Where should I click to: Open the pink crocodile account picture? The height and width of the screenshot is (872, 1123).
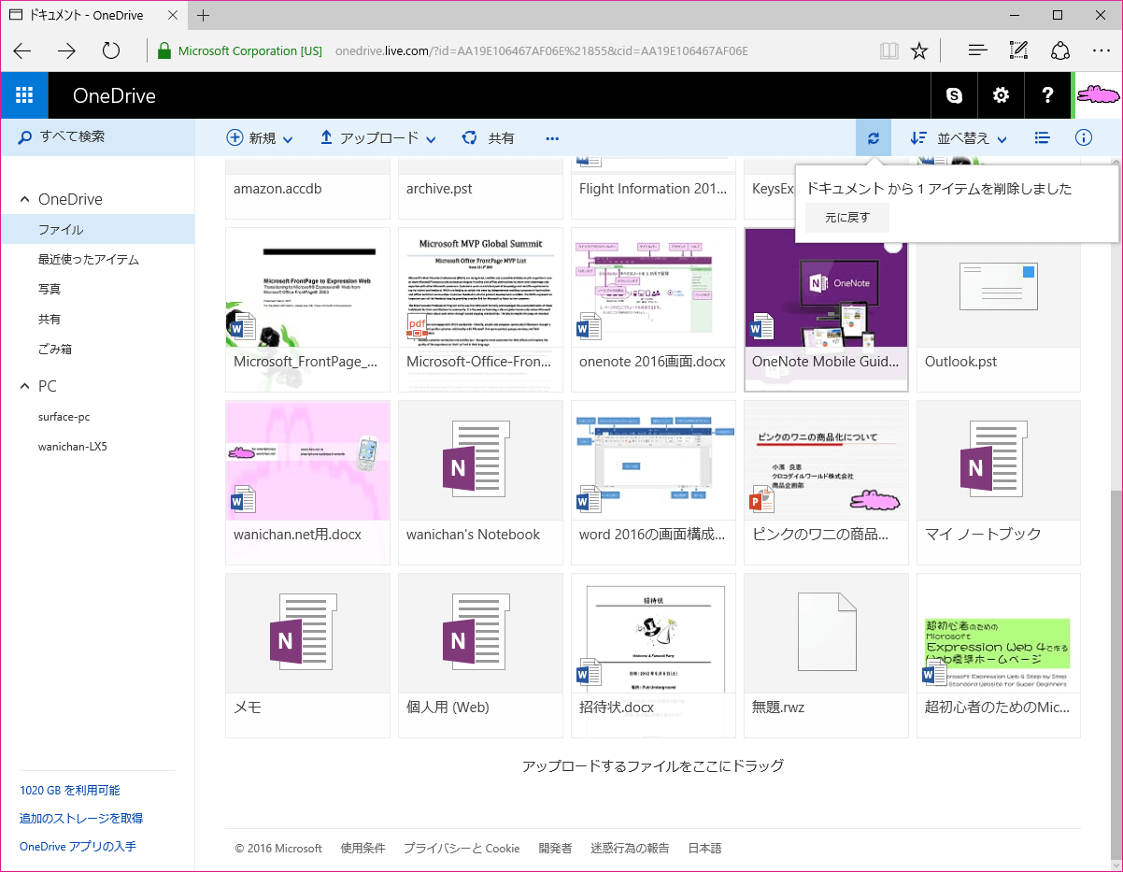[x=1098, y=95]
